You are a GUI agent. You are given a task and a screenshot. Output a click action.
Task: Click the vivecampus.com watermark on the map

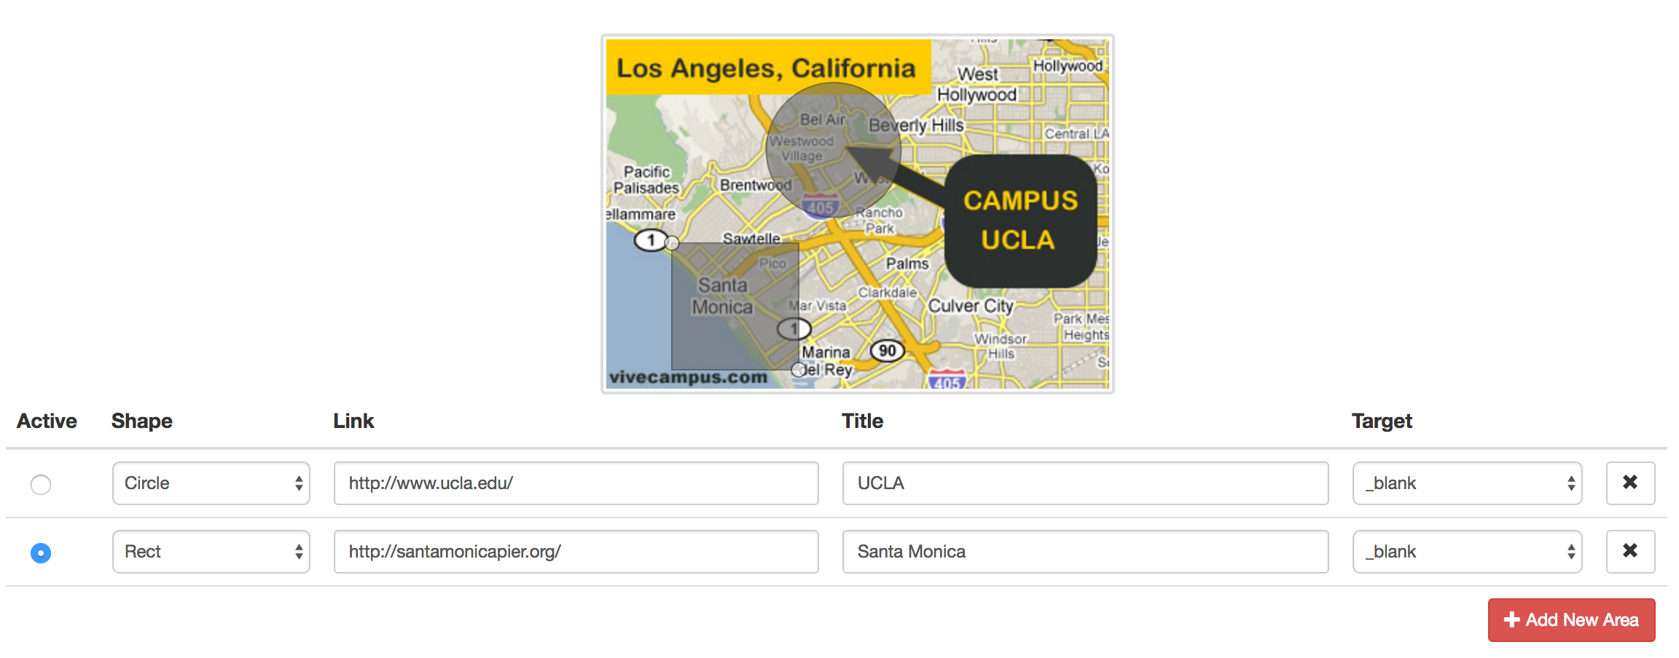[x=688, y=377]
